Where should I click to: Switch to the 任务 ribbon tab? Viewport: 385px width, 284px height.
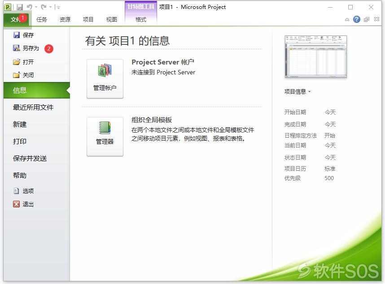(41, 19)
